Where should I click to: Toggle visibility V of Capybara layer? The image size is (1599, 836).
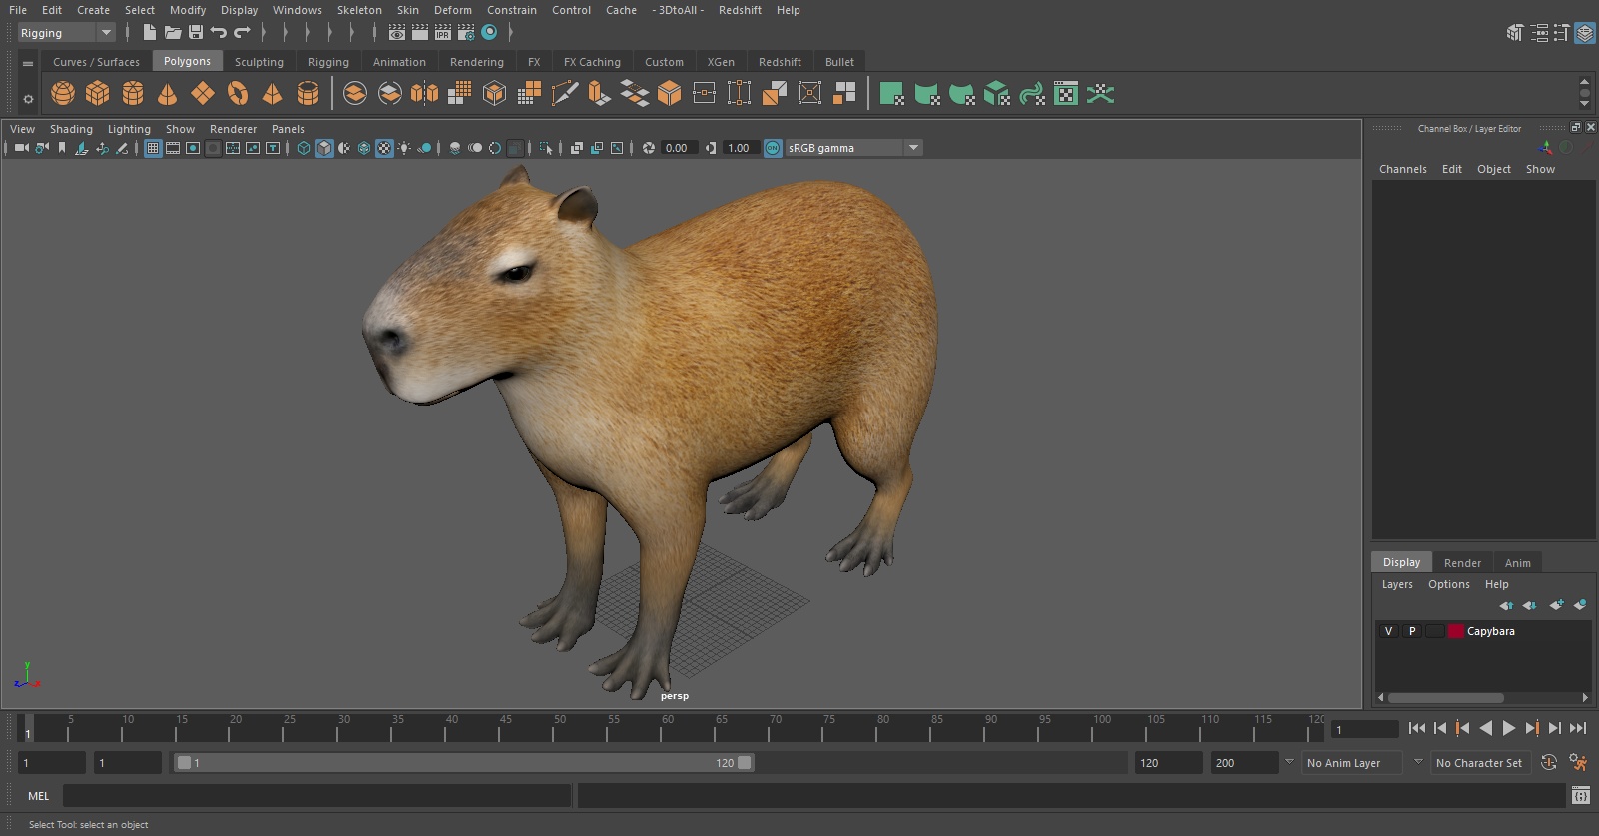tap(1388, 631)
